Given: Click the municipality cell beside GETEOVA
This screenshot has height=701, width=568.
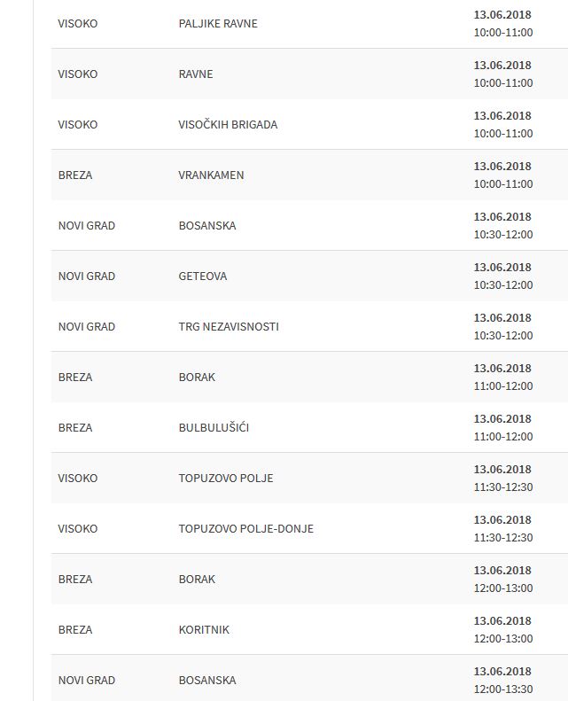Looking at the screenshot, I should 87,277.
